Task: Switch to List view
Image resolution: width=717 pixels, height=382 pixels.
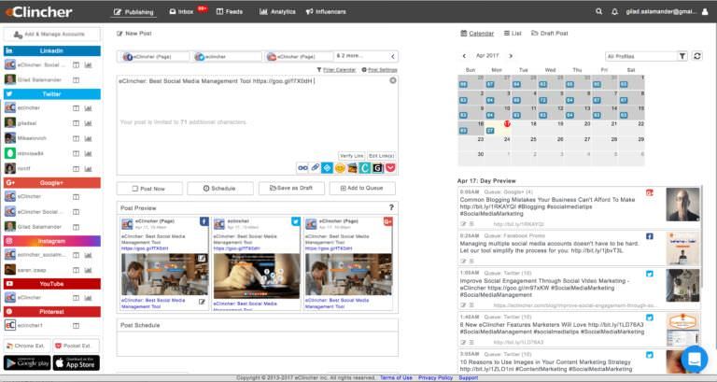Action: (513, 34)
